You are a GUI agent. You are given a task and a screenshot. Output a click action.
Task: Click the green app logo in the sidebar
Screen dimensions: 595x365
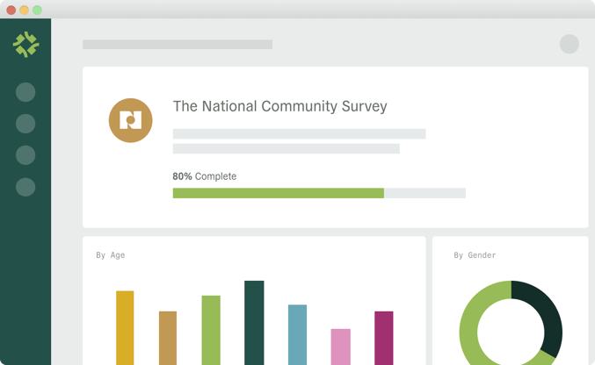[25, 45]
